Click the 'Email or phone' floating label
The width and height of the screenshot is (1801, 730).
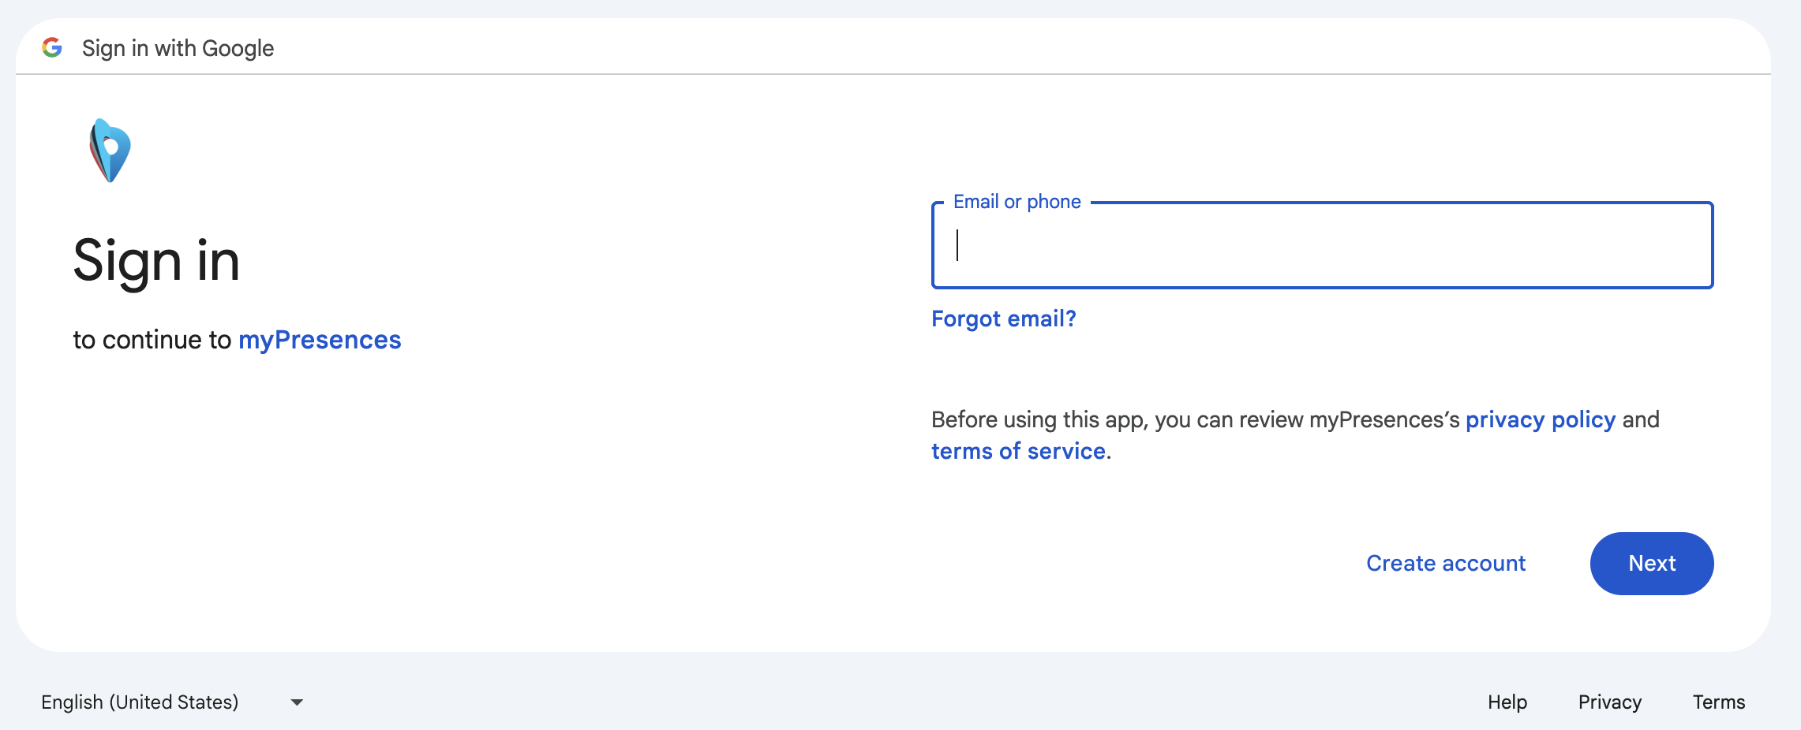click(x=1017, y=202)
